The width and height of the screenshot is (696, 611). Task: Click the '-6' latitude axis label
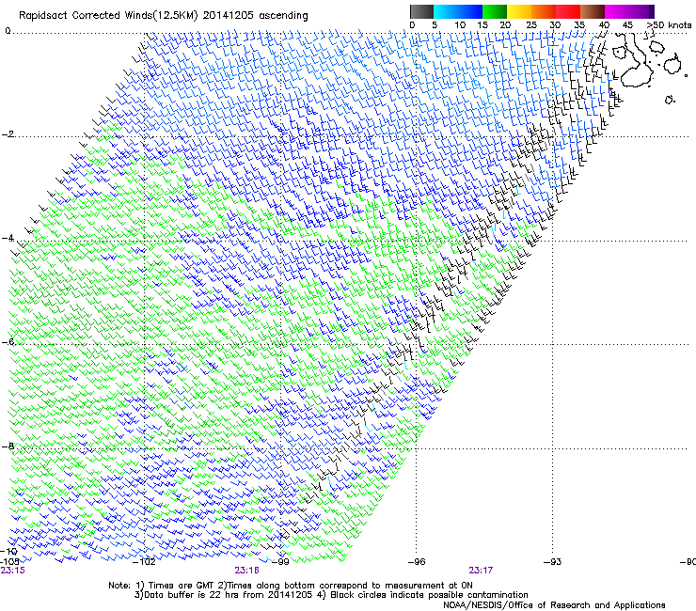pyautogui.click(x=8, y=341)
